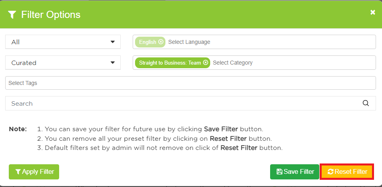Select the English language chip

(x=147, y=42)
